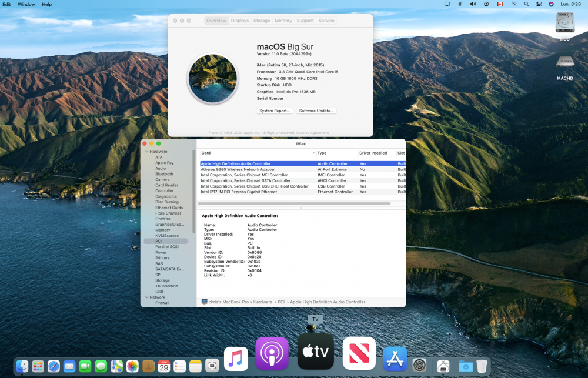The image size is (588, 378).
Task: Select Graphics/Displays in the sidebar
Action: click(x=169, y=224)
